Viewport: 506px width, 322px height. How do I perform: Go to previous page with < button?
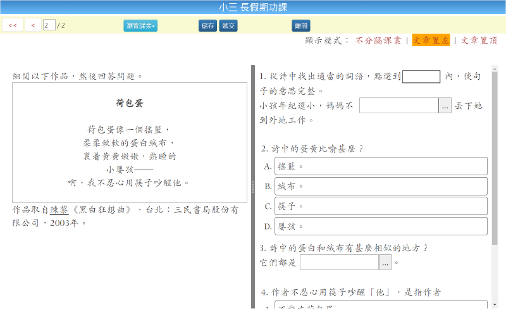click(x=33, y=25)
